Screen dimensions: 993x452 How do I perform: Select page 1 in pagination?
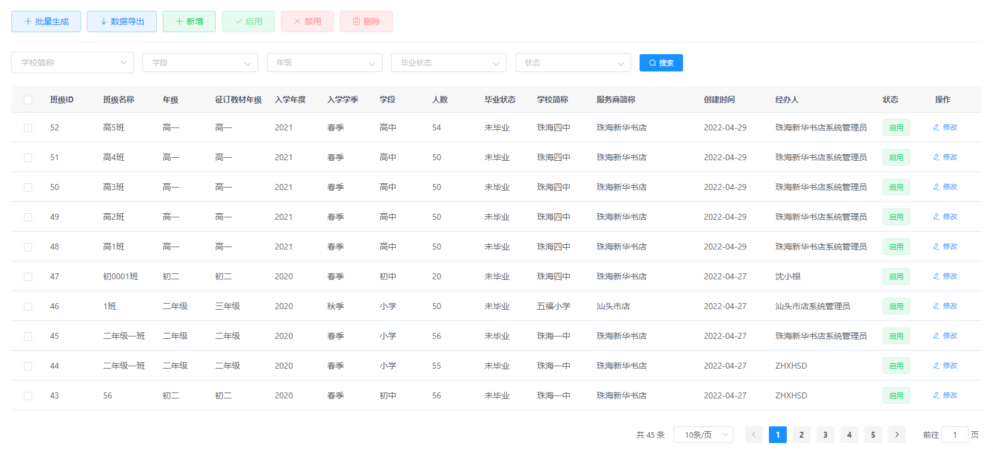tap(778, 435)
